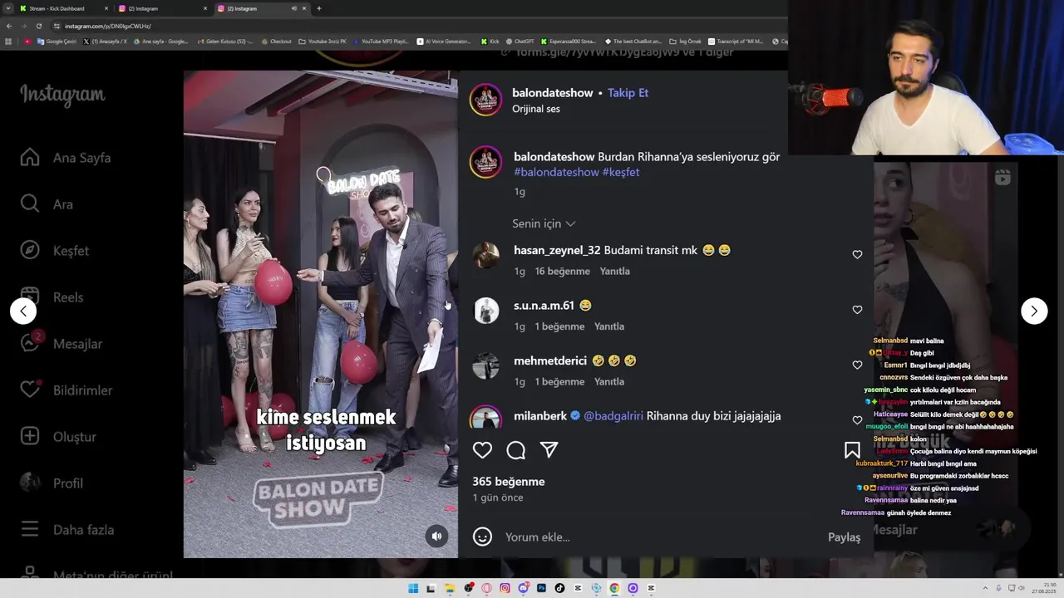Share post with paper plane icon
The width and height of the screenshot is (1064, 598).
[549, 450]
